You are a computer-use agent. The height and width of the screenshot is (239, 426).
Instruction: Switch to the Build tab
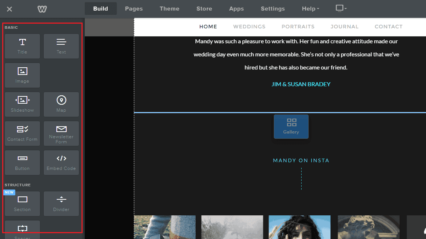pyautogui.click(x=100, y=9)
